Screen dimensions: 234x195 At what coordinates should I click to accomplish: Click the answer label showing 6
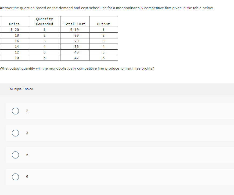(27, 176)
